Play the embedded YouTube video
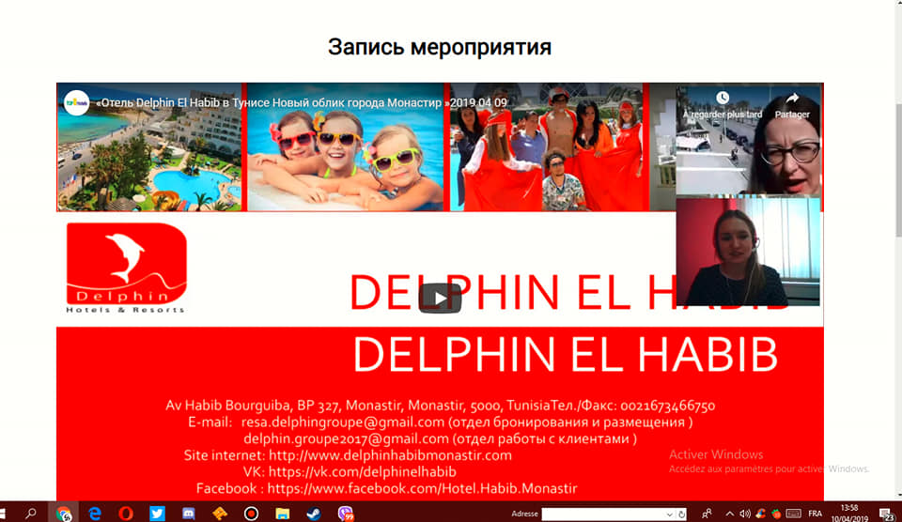Image resolution: width=902 pixels, height=522 pixels. (440, 299)
